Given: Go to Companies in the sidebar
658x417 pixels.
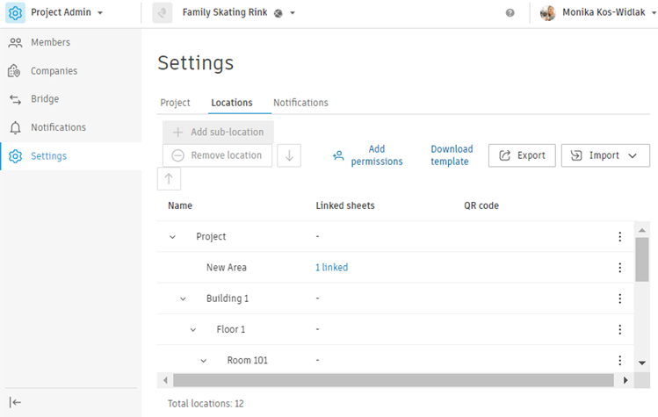Looking at the screenshot, I should [54, 71].
